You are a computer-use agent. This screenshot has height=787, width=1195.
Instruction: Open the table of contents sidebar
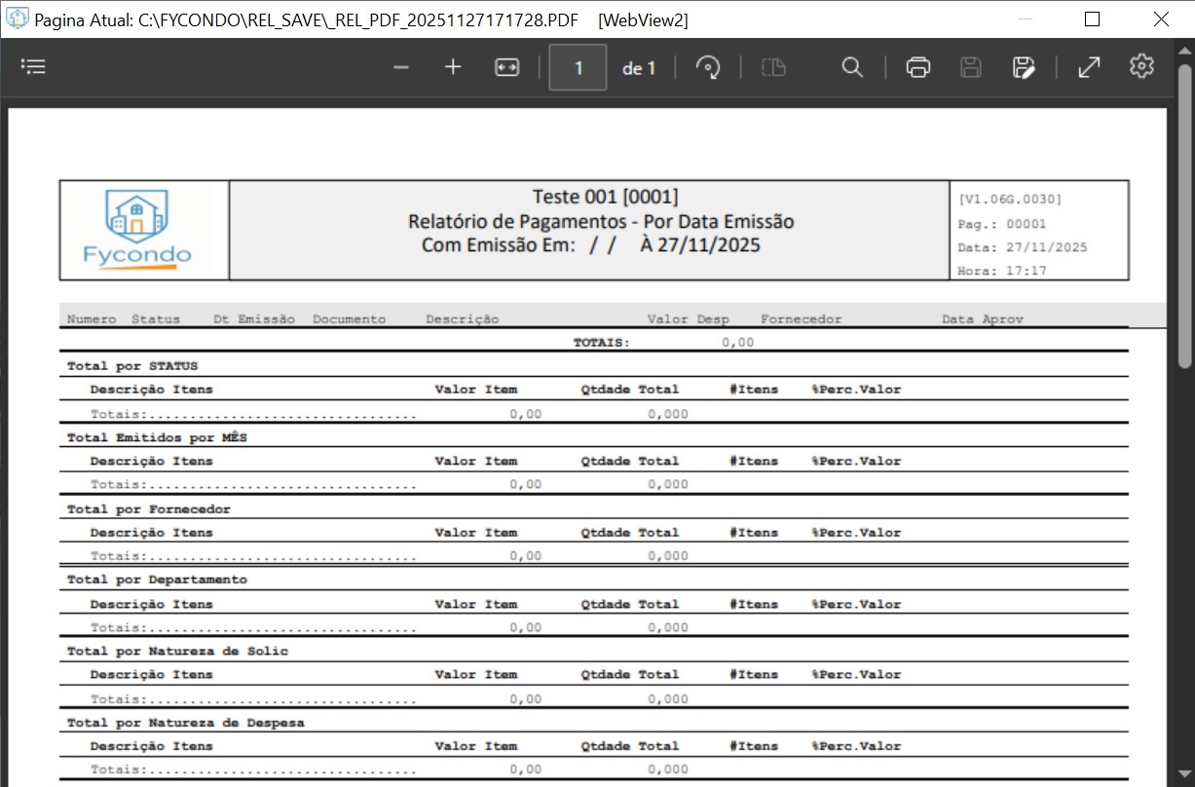point(34,67)
